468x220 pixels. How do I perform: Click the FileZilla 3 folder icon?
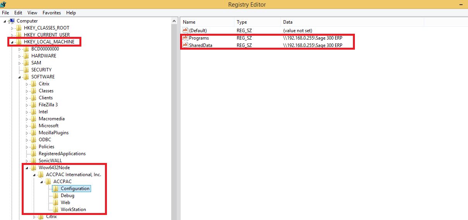point(34,105)
